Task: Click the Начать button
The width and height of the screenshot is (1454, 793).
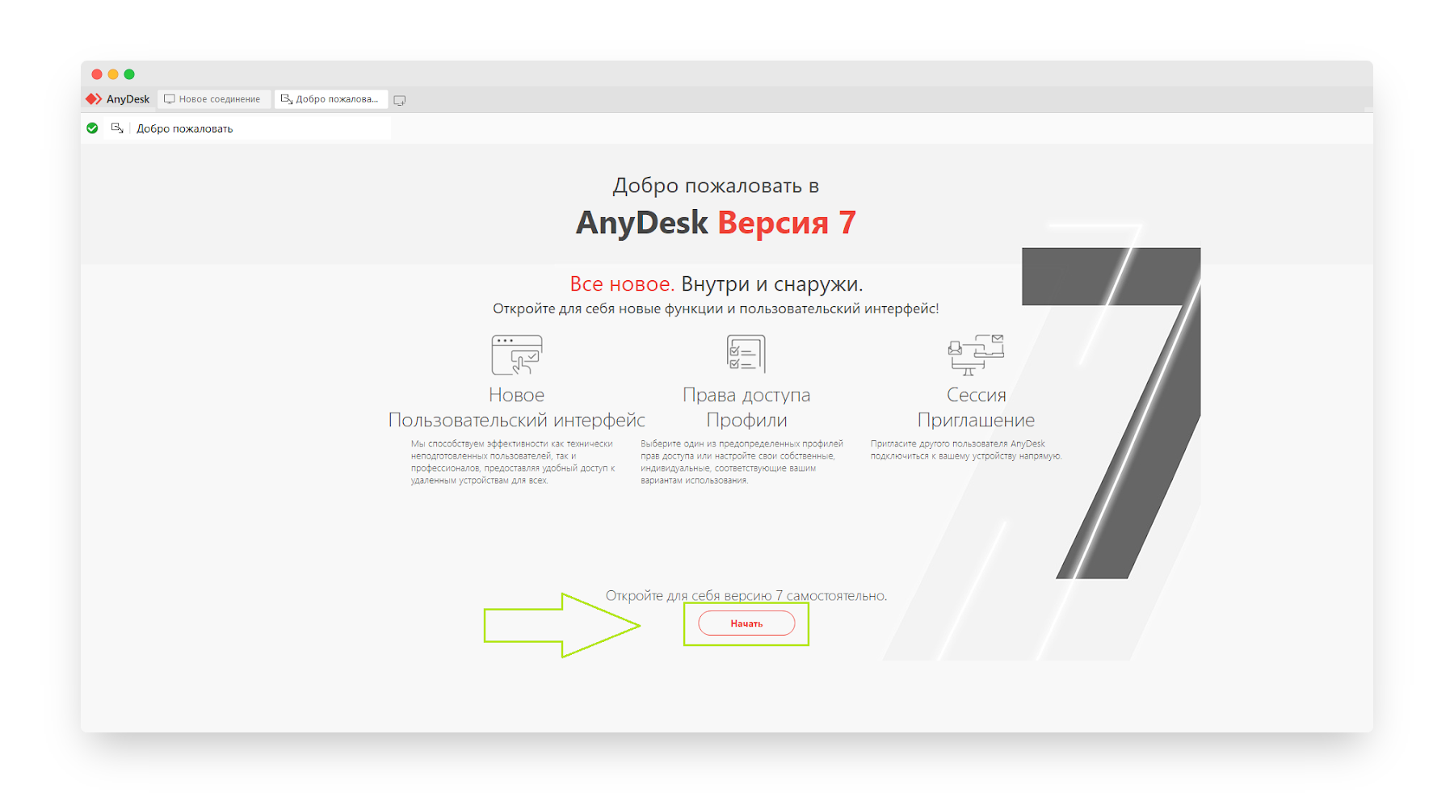Action: pyautogui.click(x=746, y=623)
